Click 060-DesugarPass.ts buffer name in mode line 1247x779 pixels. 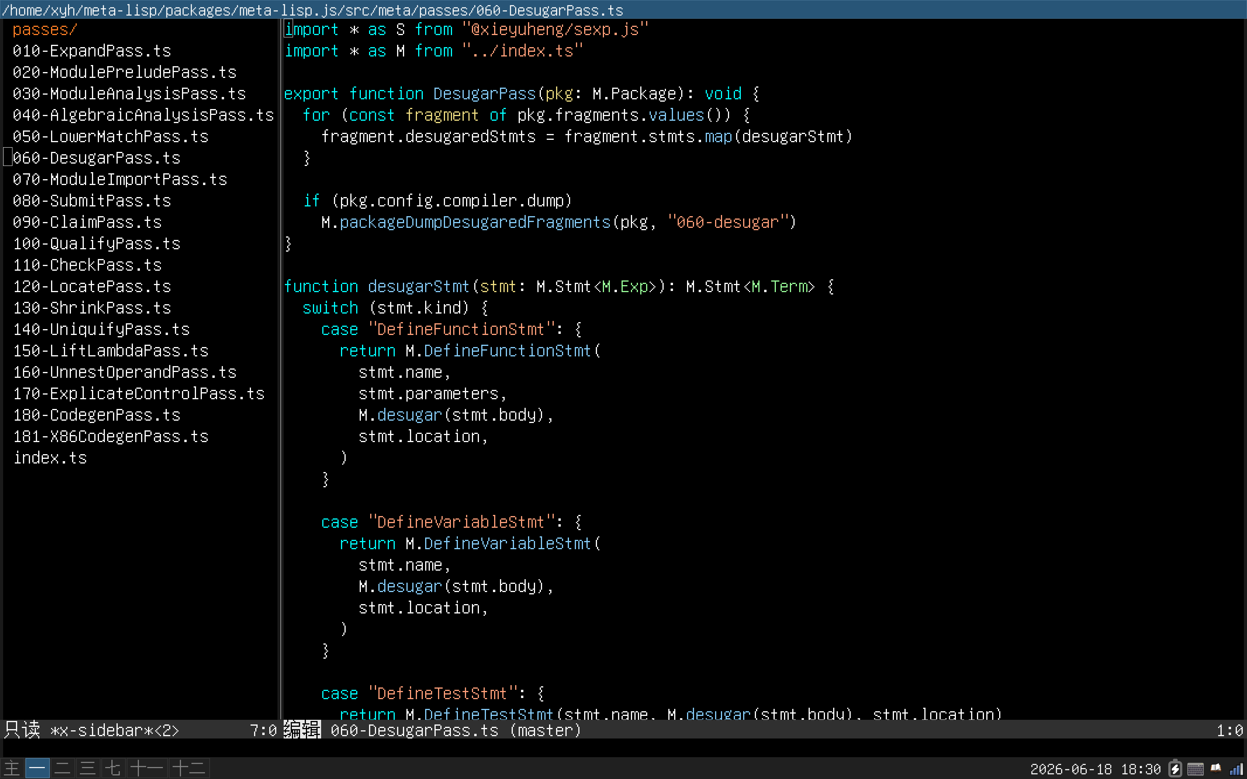coord(415,730)
